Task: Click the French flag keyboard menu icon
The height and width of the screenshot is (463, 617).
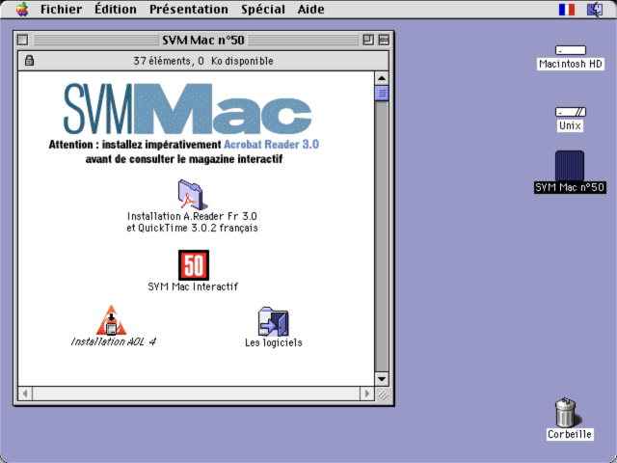Action: [x=567, y=10]
